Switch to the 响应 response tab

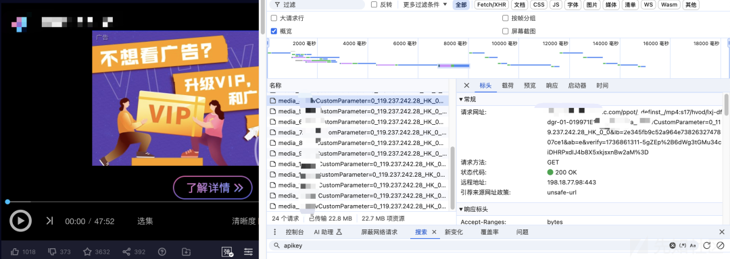click(x=552, y=86)
